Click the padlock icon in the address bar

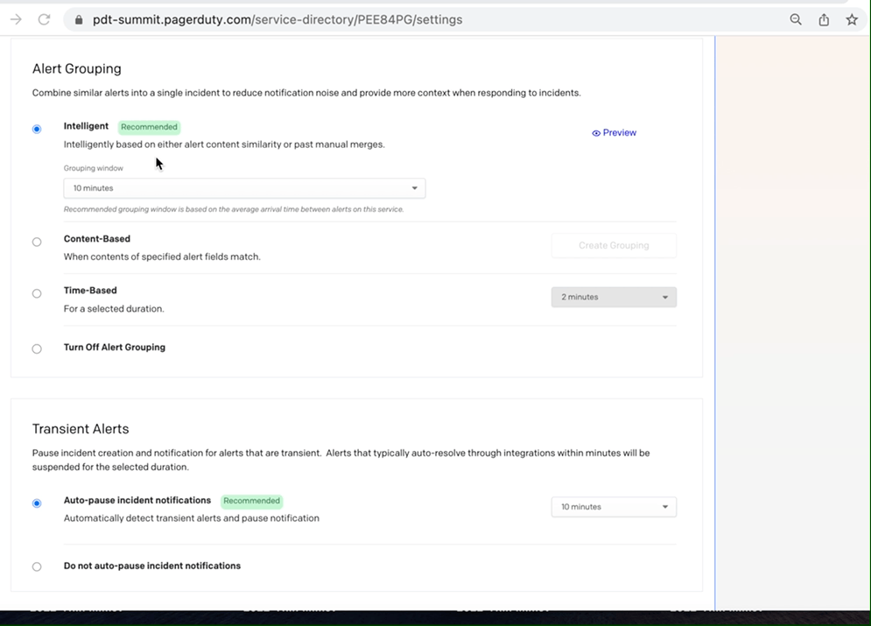click(x=77, y=18)
